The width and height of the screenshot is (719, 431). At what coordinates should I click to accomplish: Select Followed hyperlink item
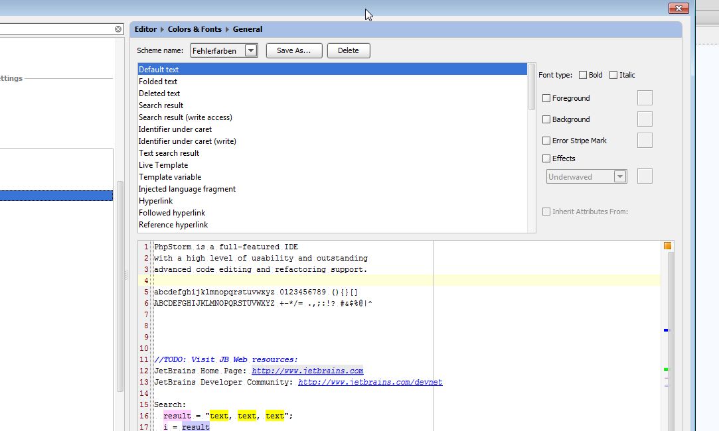[x=333, y=213]
